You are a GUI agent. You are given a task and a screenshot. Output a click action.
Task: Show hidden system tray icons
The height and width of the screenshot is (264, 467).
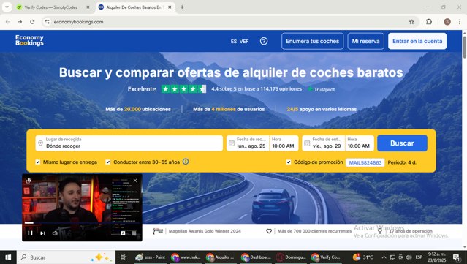384,257
